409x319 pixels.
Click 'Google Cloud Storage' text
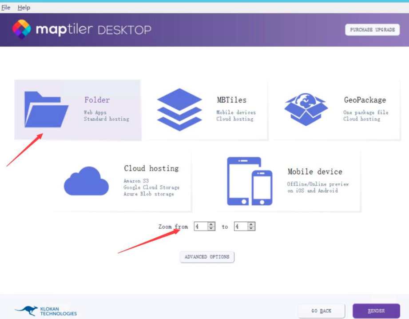tap(151, 187)
